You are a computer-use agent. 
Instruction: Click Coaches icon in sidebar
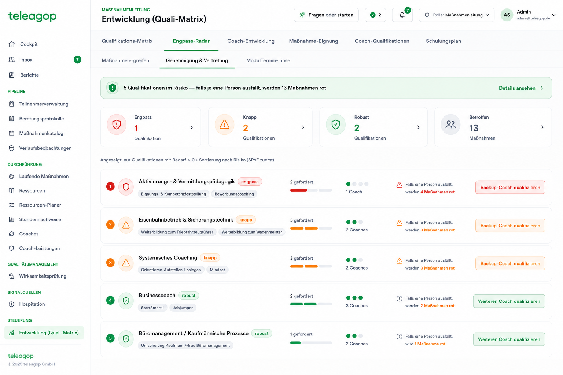pyautogui.click(x=12, y=234)
